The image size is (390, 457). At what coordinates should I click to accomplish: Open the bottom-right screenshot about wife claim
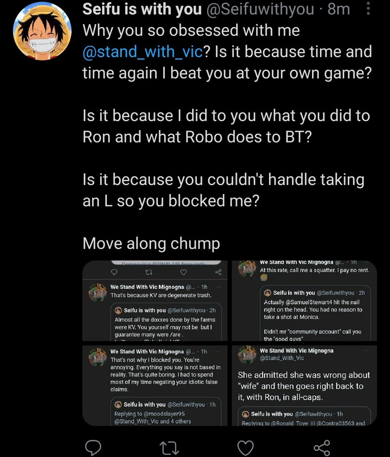click(304, 385)
